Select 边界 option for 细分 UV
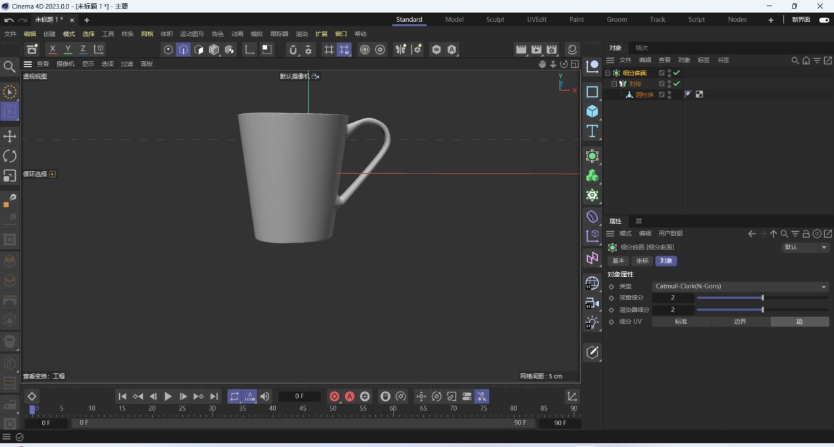 point(740,321)
